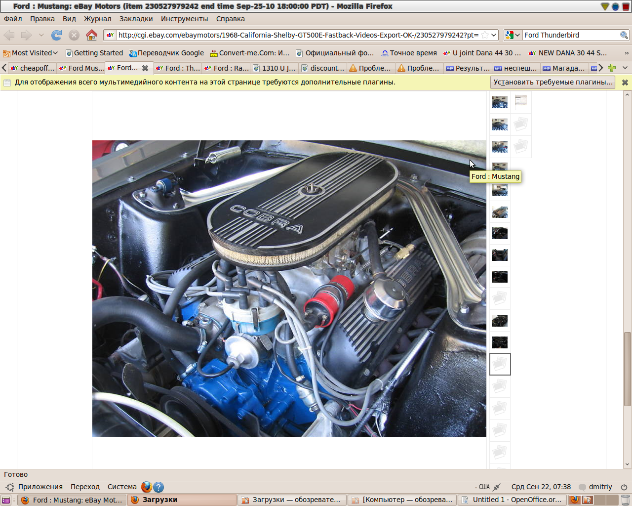Close the plugin notification bar
Screen dimensions: 632x506
[625, 83]
